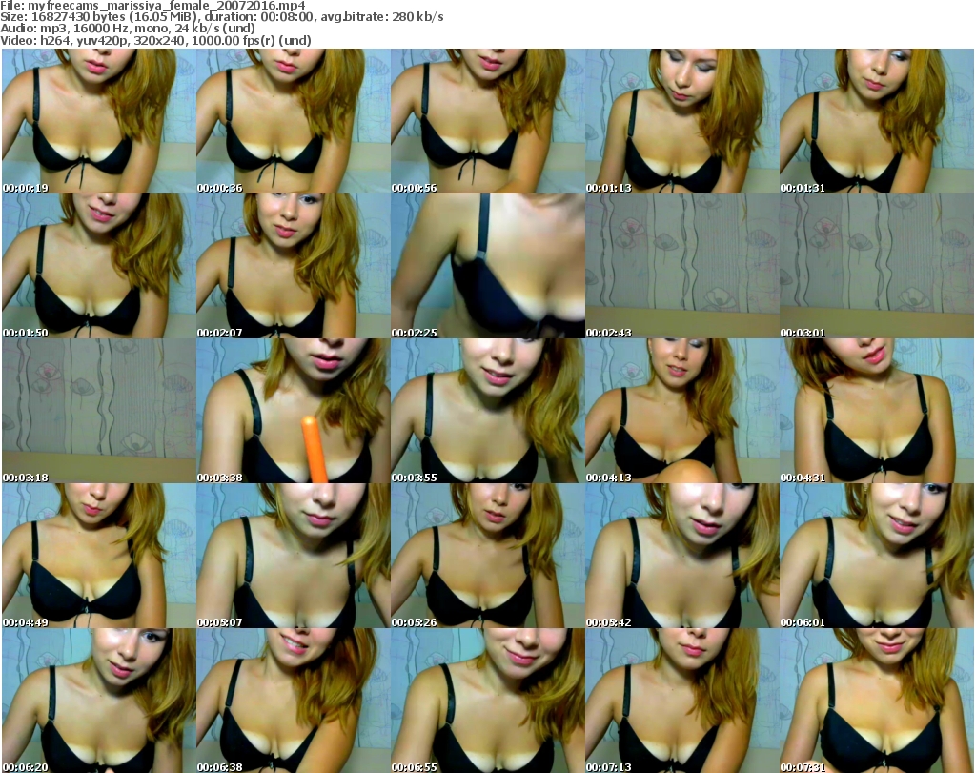
Task: Click the Size line showing 16.05 MiB
Action: (x=221, y=17)
